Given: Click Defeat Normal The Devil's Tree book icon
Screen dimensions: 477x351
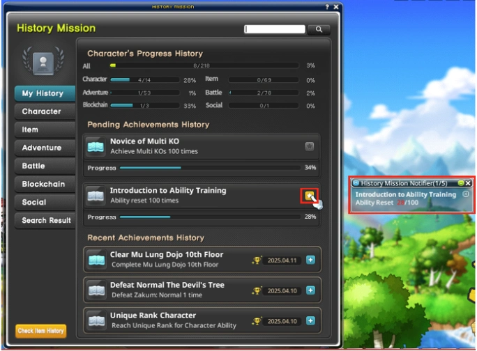Looking at the screenshot, I should point(96,290).
